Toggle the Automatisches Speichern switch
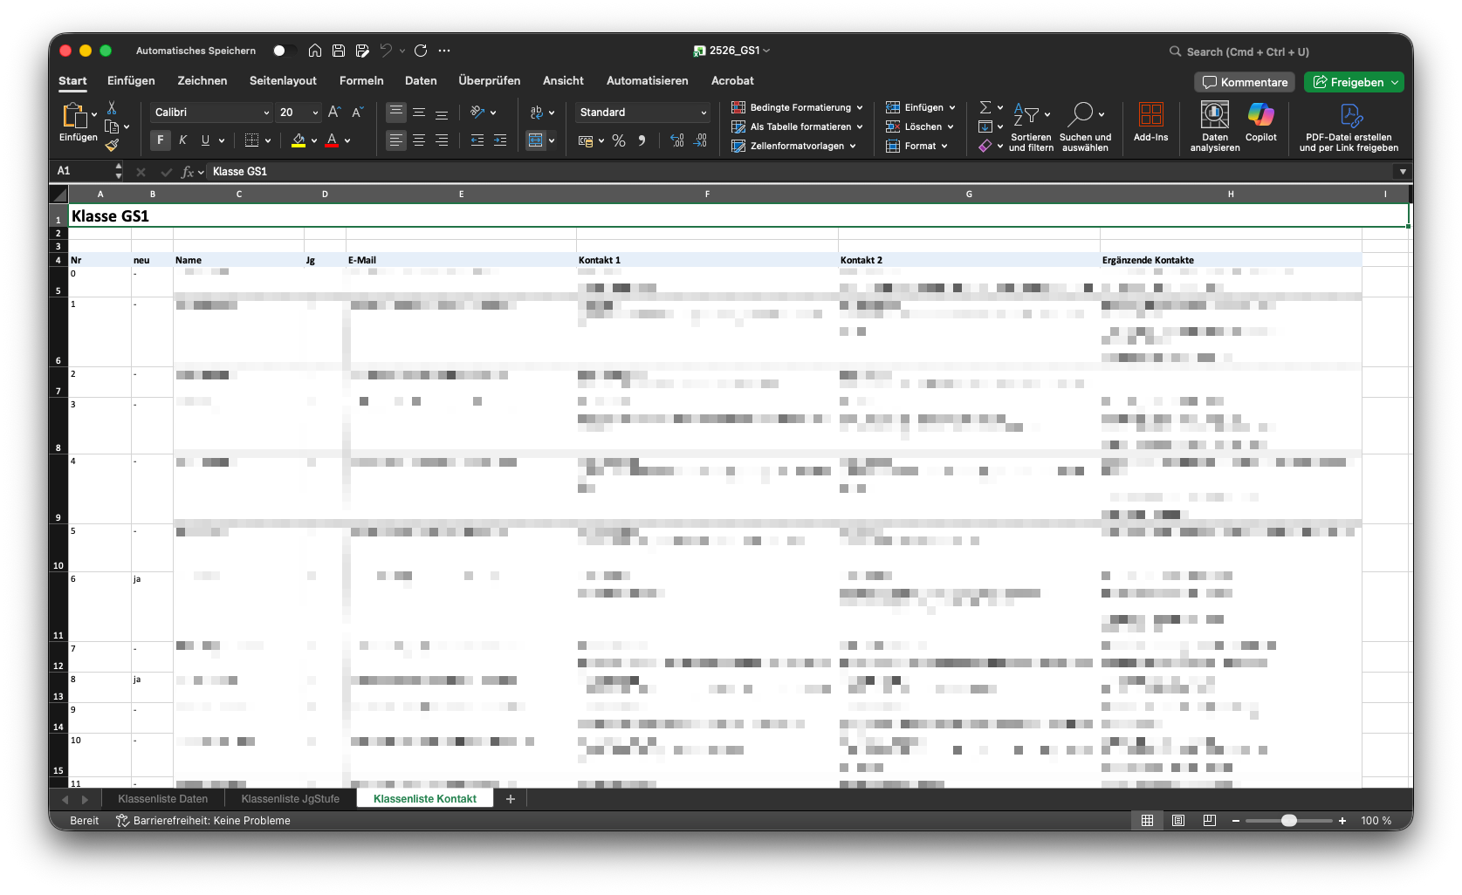Screen dimensions: 1462x895 click(x=283, y=51)
